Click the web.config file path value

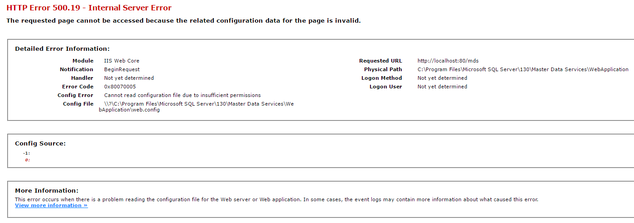pos(196,107)
